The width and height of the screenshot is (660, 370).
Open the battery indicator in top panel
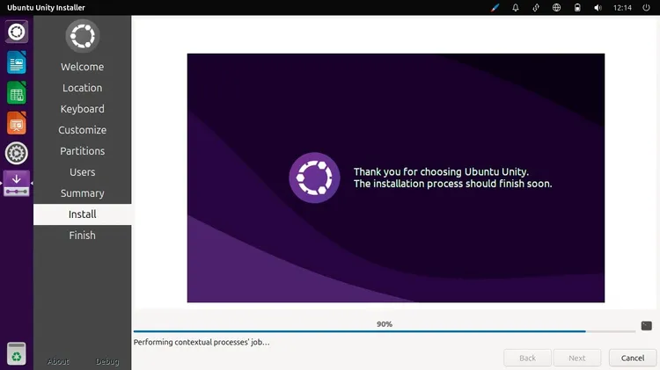coord(577,8)
